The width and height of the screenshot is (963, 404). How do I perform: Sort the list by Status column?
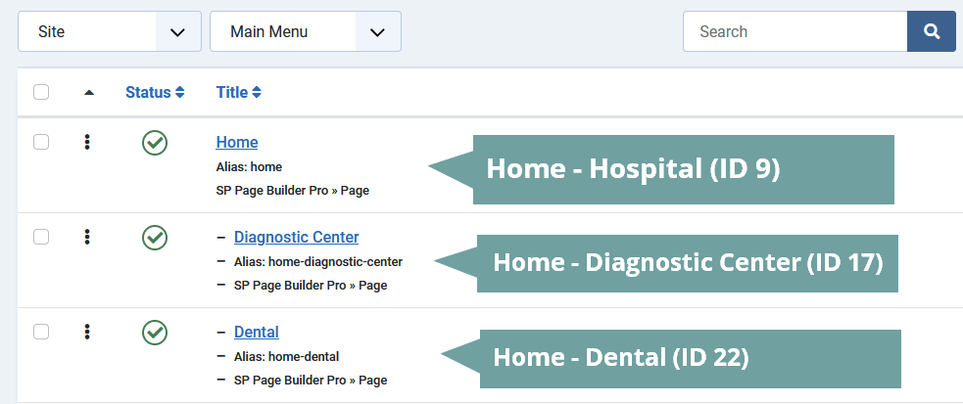click(155, 93)
